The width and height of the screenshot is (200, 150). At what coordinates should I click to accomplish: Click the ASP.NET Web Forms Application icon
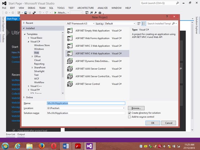click(x=70, y=38)
